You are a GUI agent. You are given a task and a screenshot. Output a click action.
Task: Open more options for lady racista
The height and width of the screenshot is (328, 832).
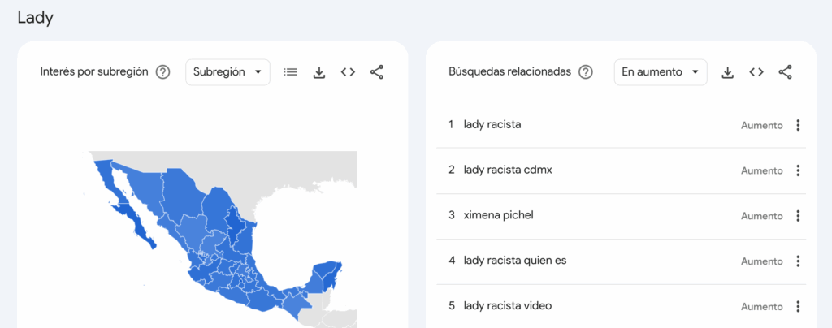(x=798, y=125)
